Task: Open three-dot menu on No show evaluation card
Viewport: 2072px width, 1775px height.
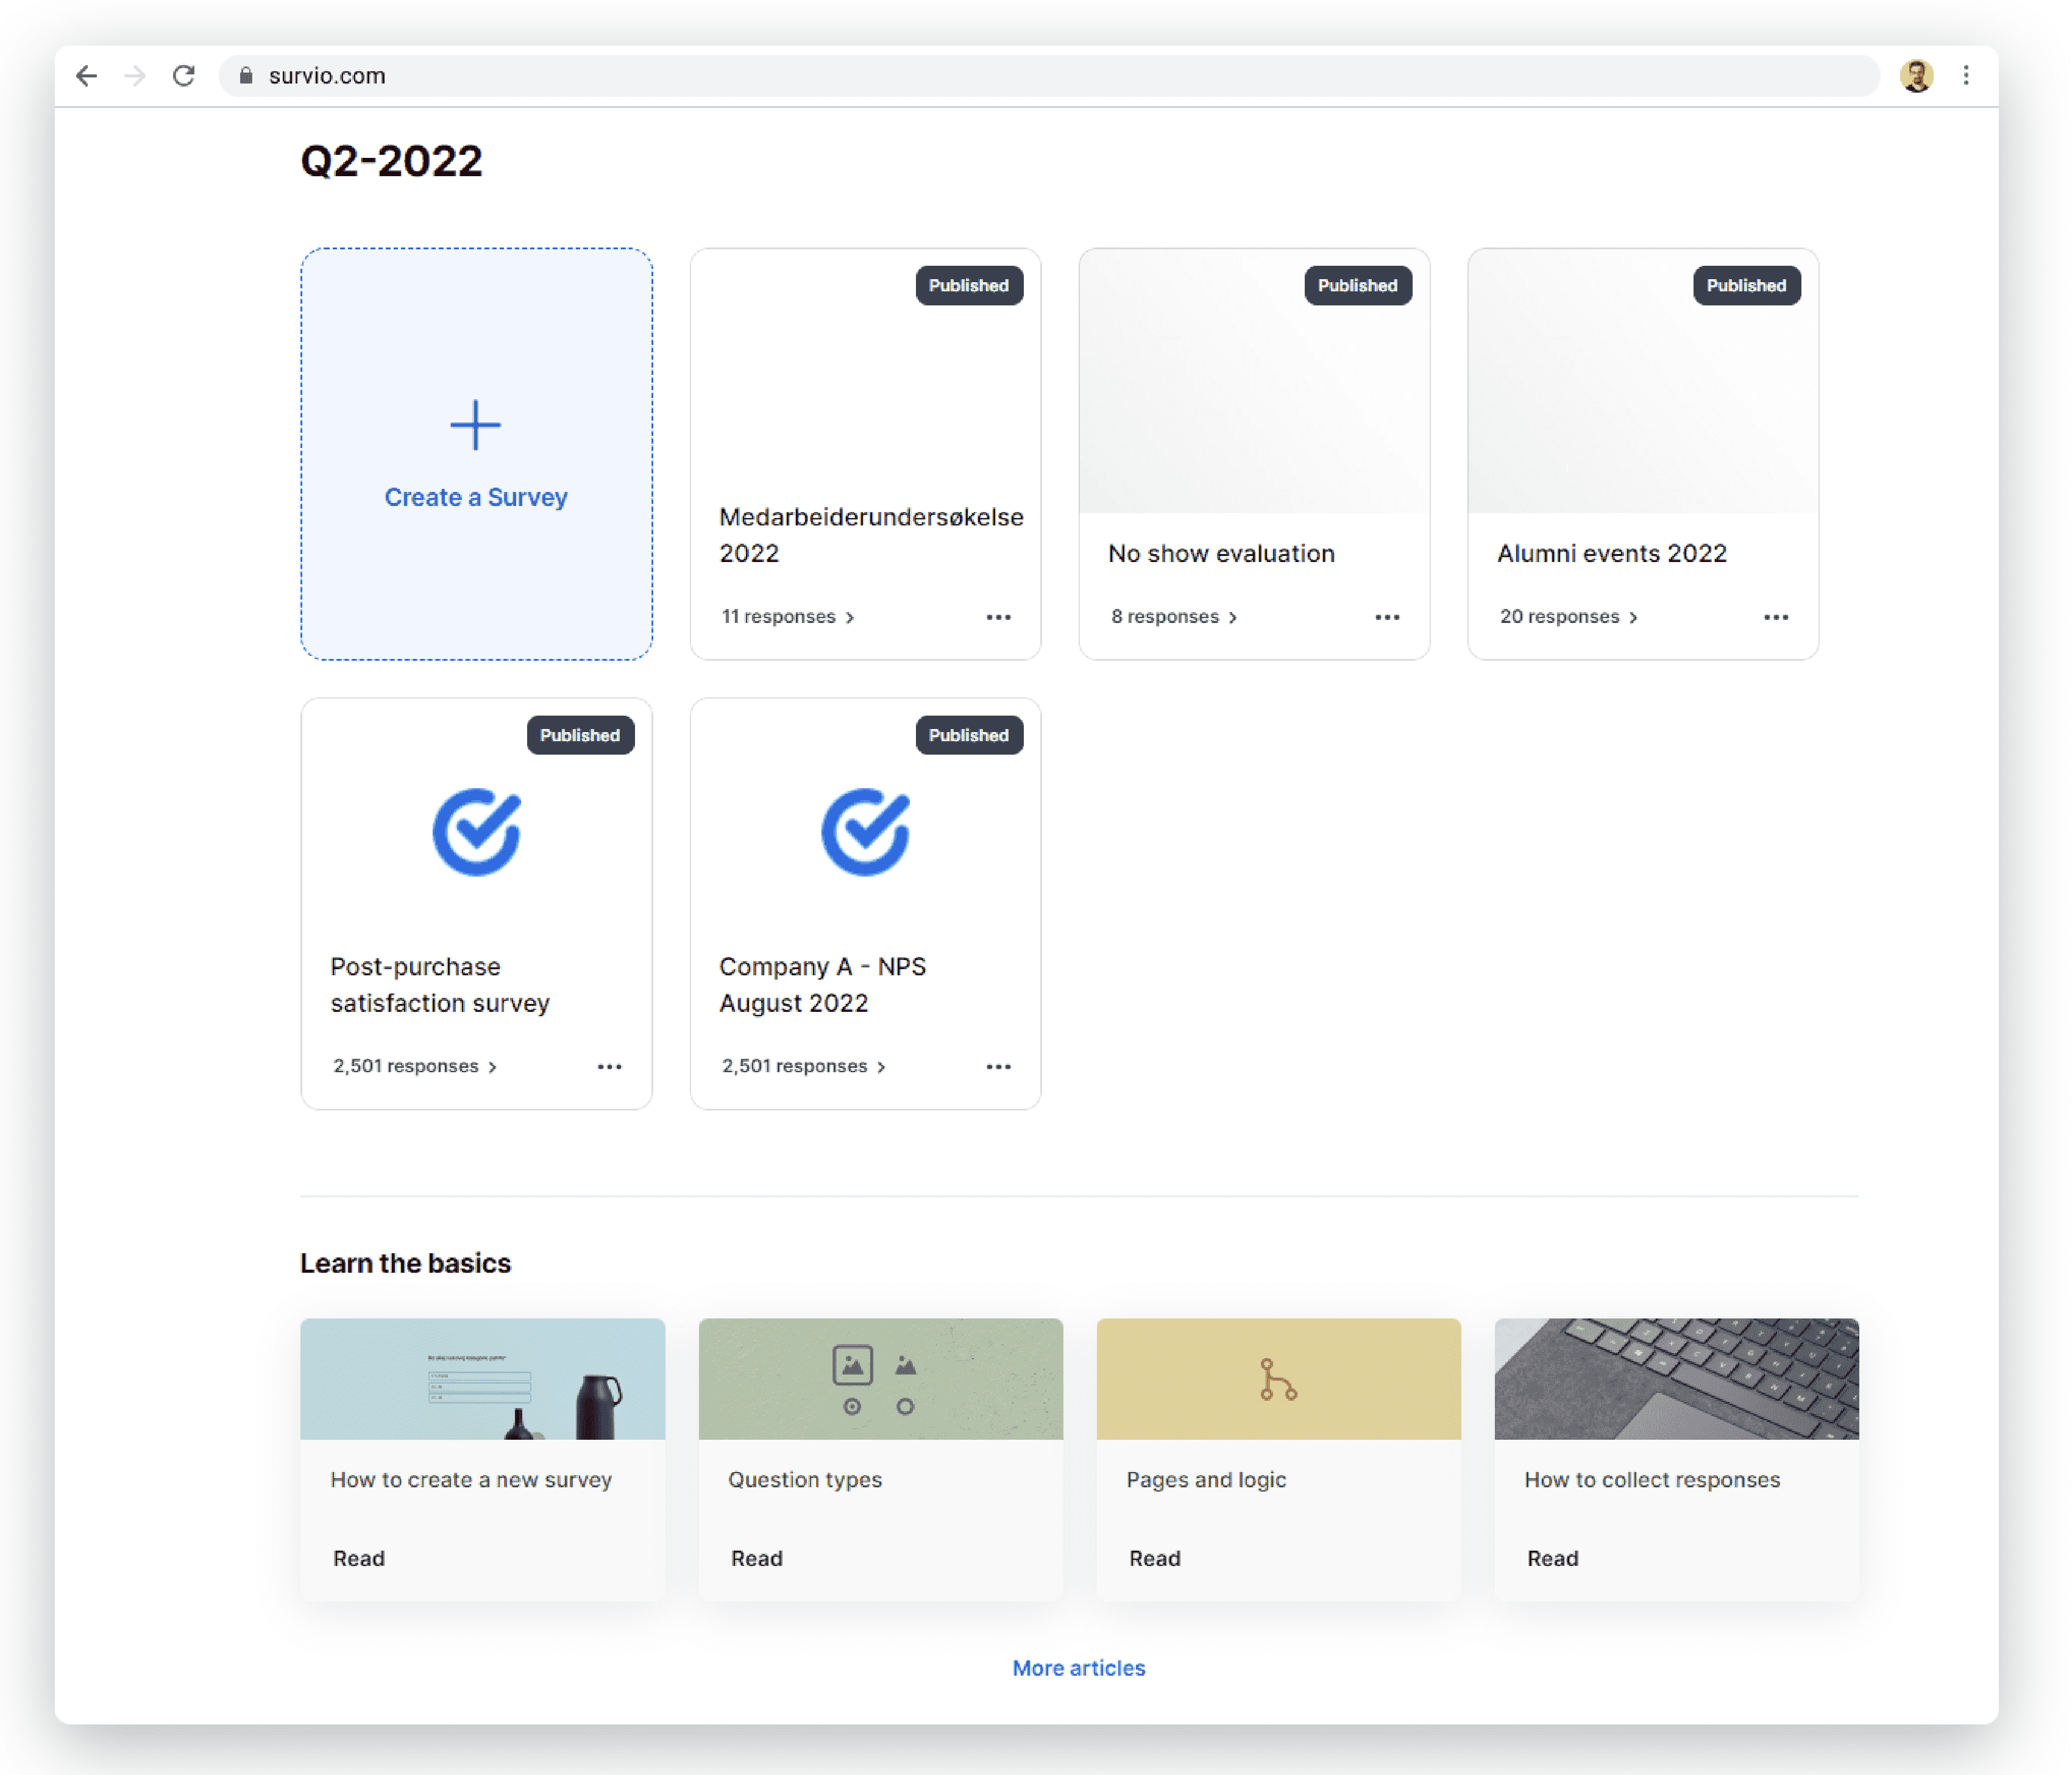Action: point(1387,617)
